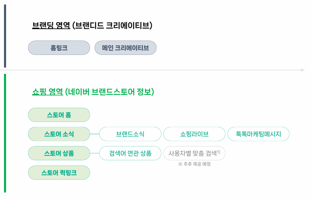Click the 스토어 소식 button

[x=59, y=134]
